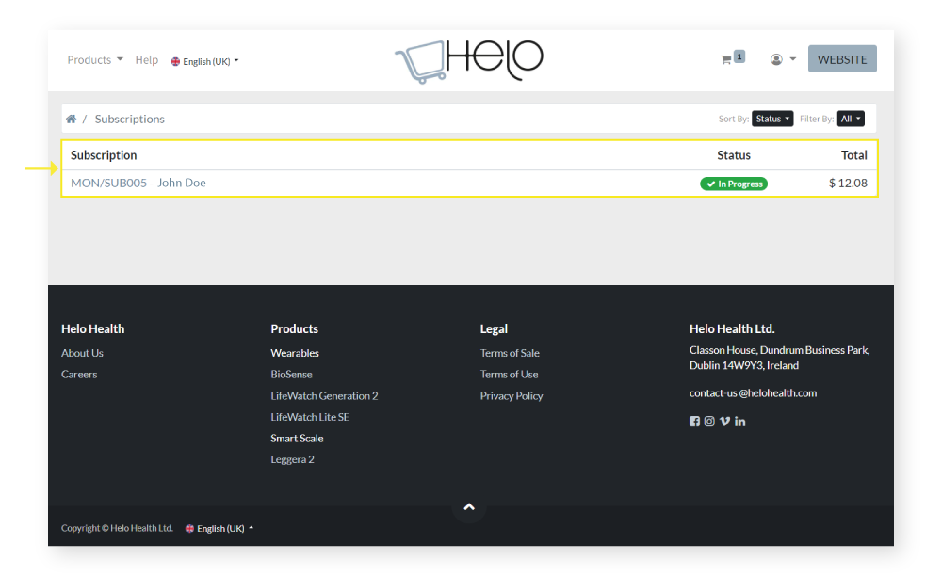Click the WEBSITE button

click(x=841, y=59)
